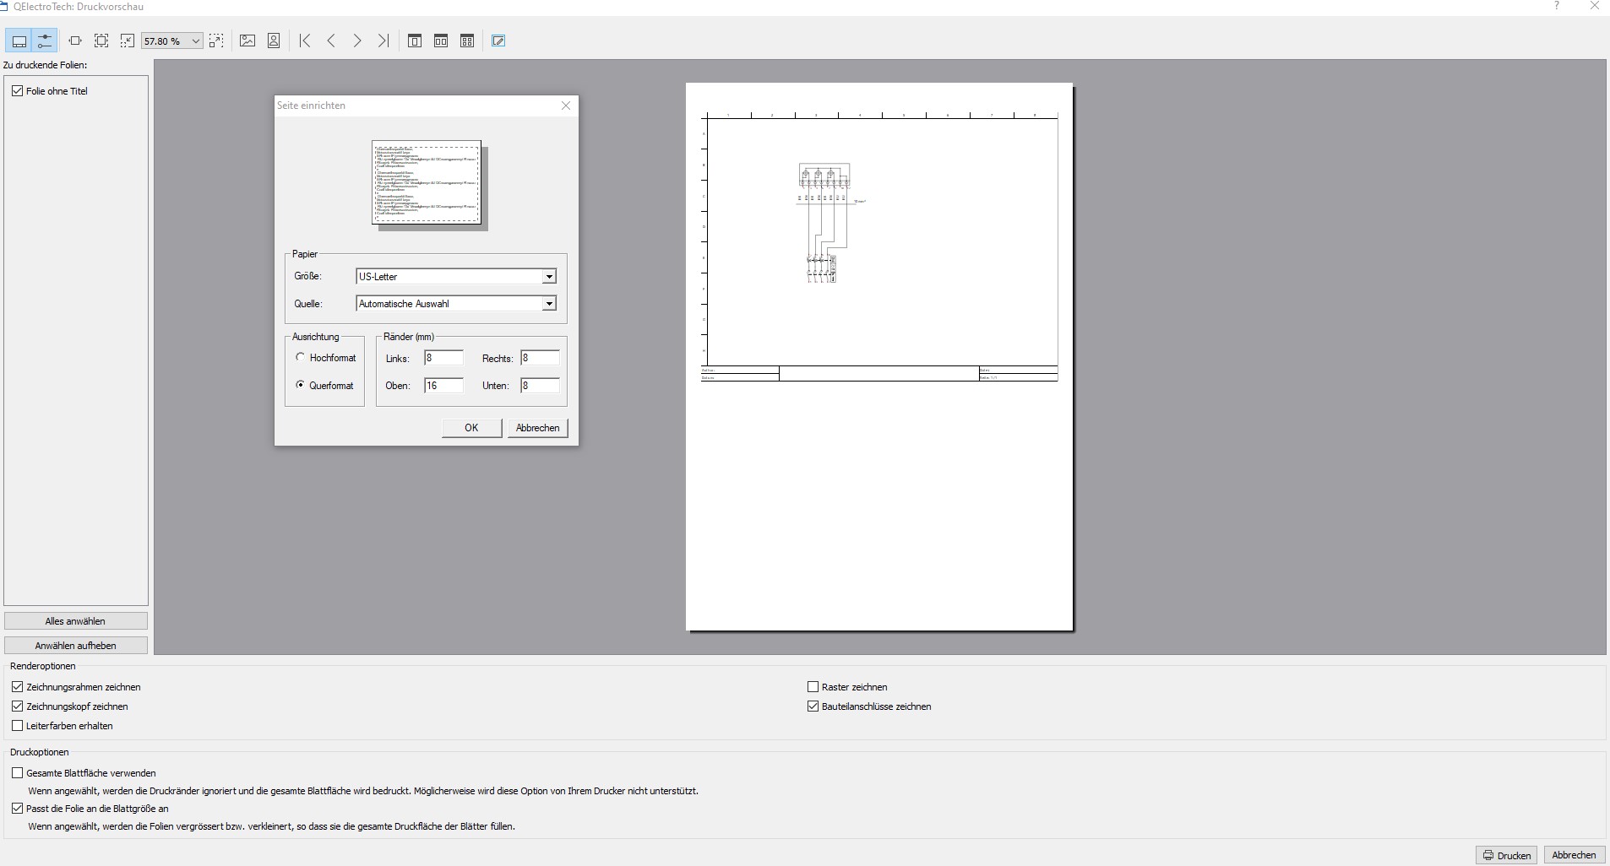The width and height of the screenshot is (1610, 866).
Task: Go to the next page
Action: tap(357, 41)
